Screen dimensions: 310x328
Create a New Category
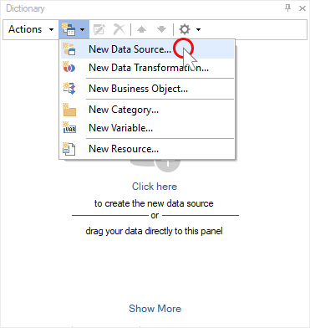click(x=147, y=110)
